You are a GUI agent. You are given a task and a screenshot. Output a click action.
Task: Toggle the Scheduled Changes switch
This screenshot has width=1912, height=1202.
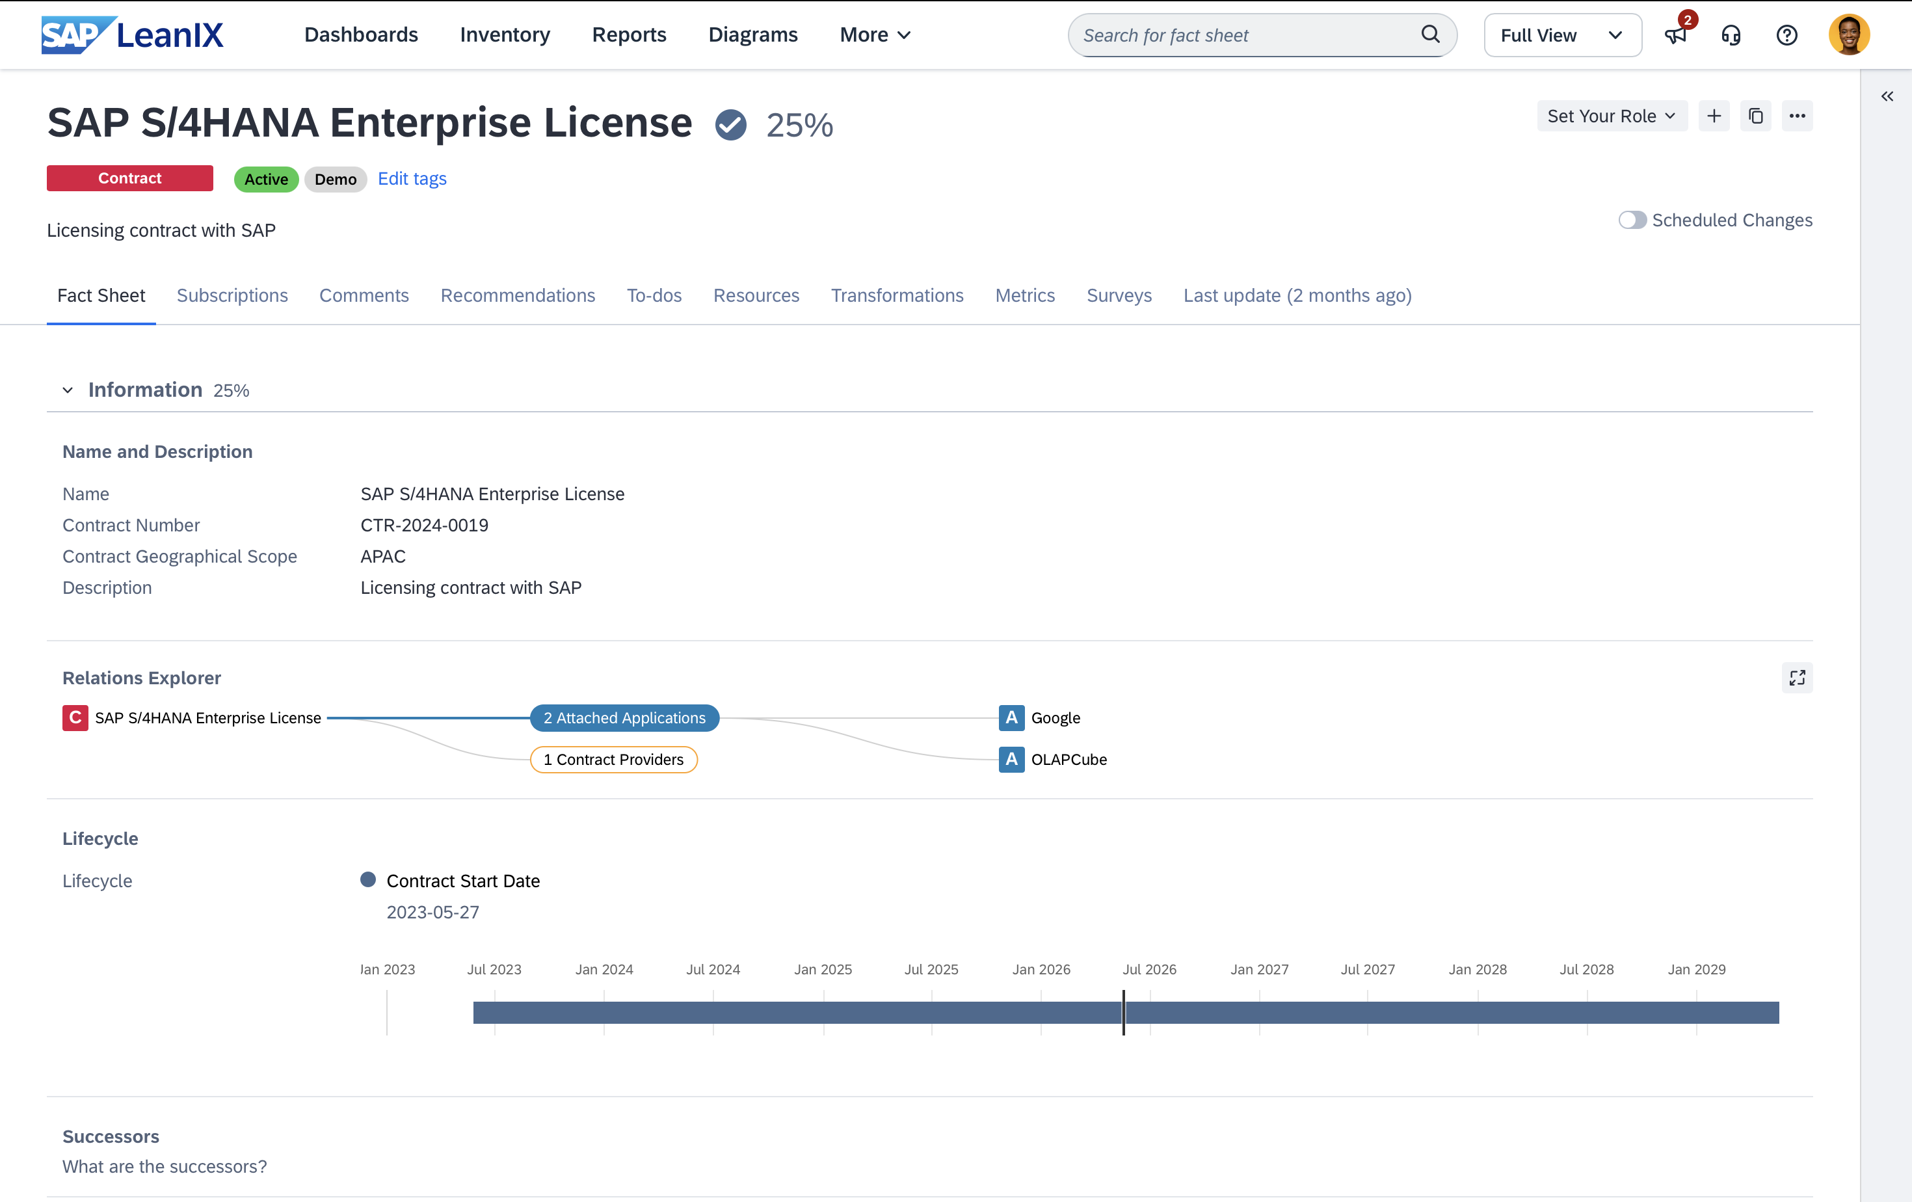click(x=1632, y=220)
